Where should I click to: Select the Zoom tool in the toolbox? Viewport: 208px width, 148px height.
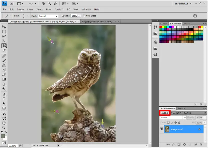(x=4, y=127)
